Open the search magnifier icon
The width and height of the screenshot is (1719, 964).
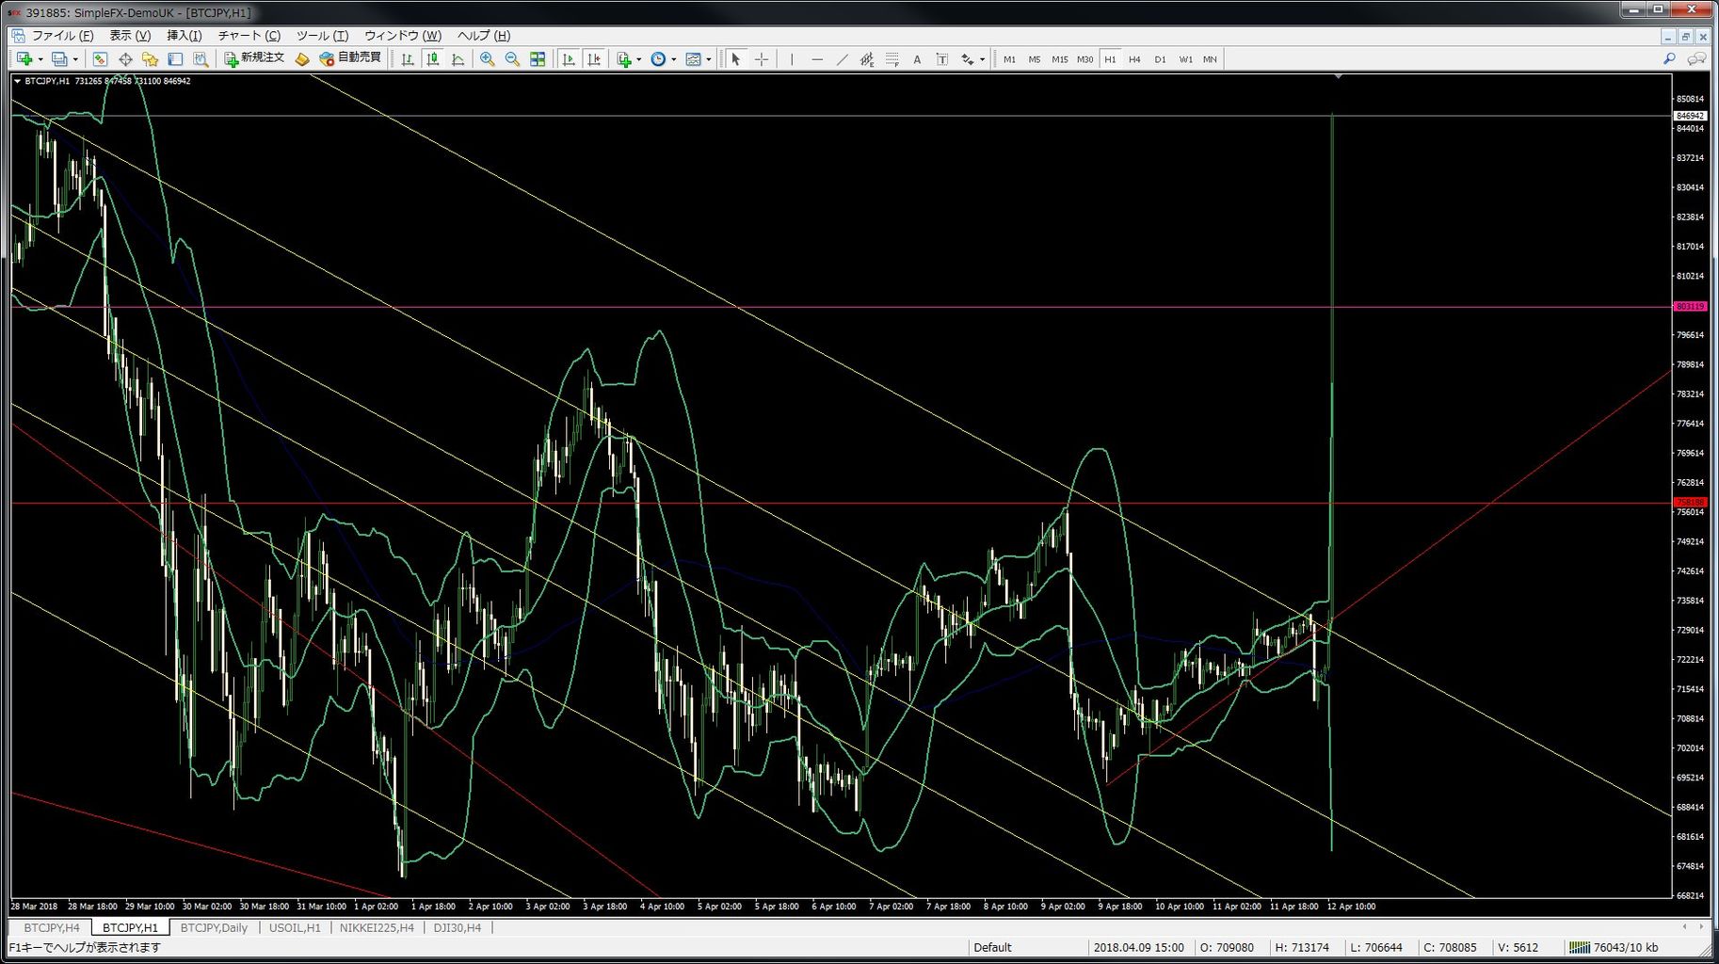[1669, 59]
